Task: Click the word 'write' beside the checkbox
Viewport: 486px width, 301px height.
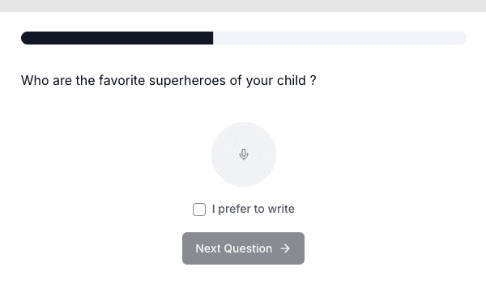Action: pos(281,209)
